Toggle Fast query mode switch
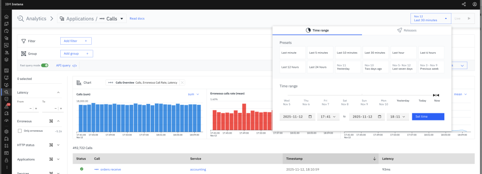 click(x=45, y=65)
